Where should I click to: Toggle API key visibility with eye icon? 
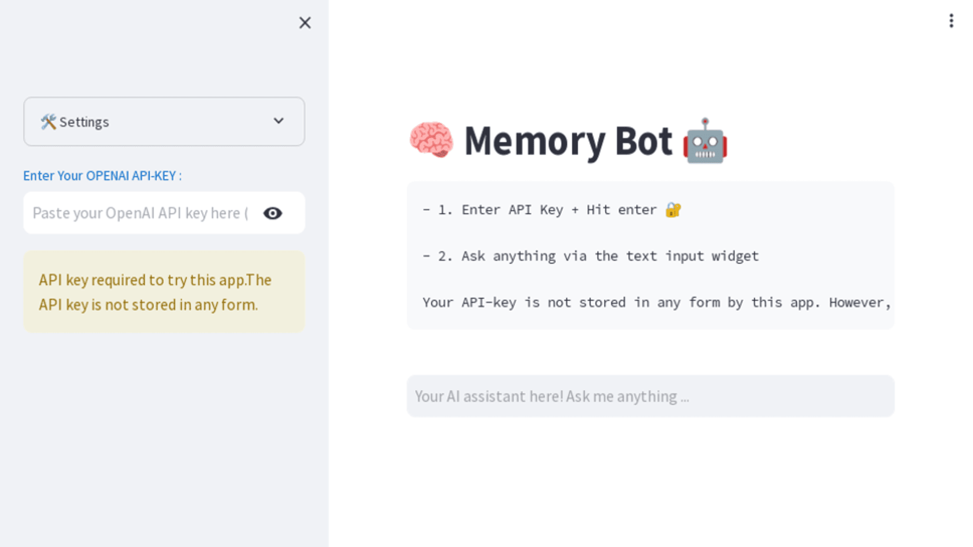[x=272, y=214]
